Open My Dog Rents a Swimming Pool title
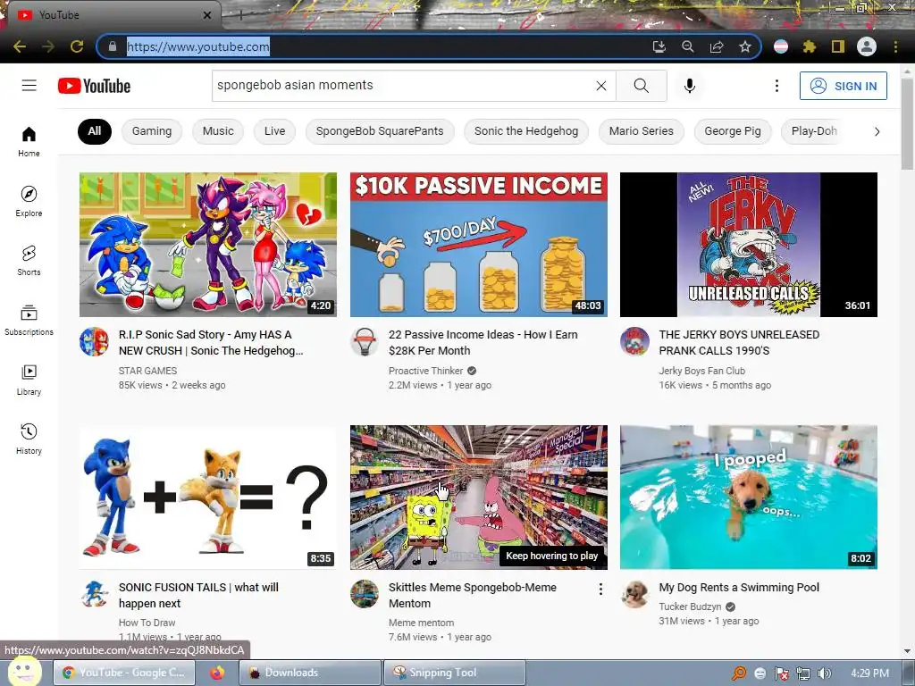This screenshot has height=686, width=915. (739, 588)
